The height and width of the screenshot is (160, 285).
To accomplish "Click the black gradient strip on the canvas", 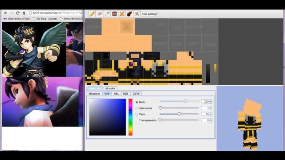I will [x=208, y=73].
